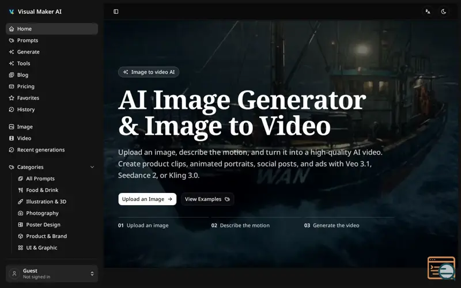Viewport: 461px width, 288px height.
Task: Click the Tools sparkle icon
Action: click(x=12, y=63)
